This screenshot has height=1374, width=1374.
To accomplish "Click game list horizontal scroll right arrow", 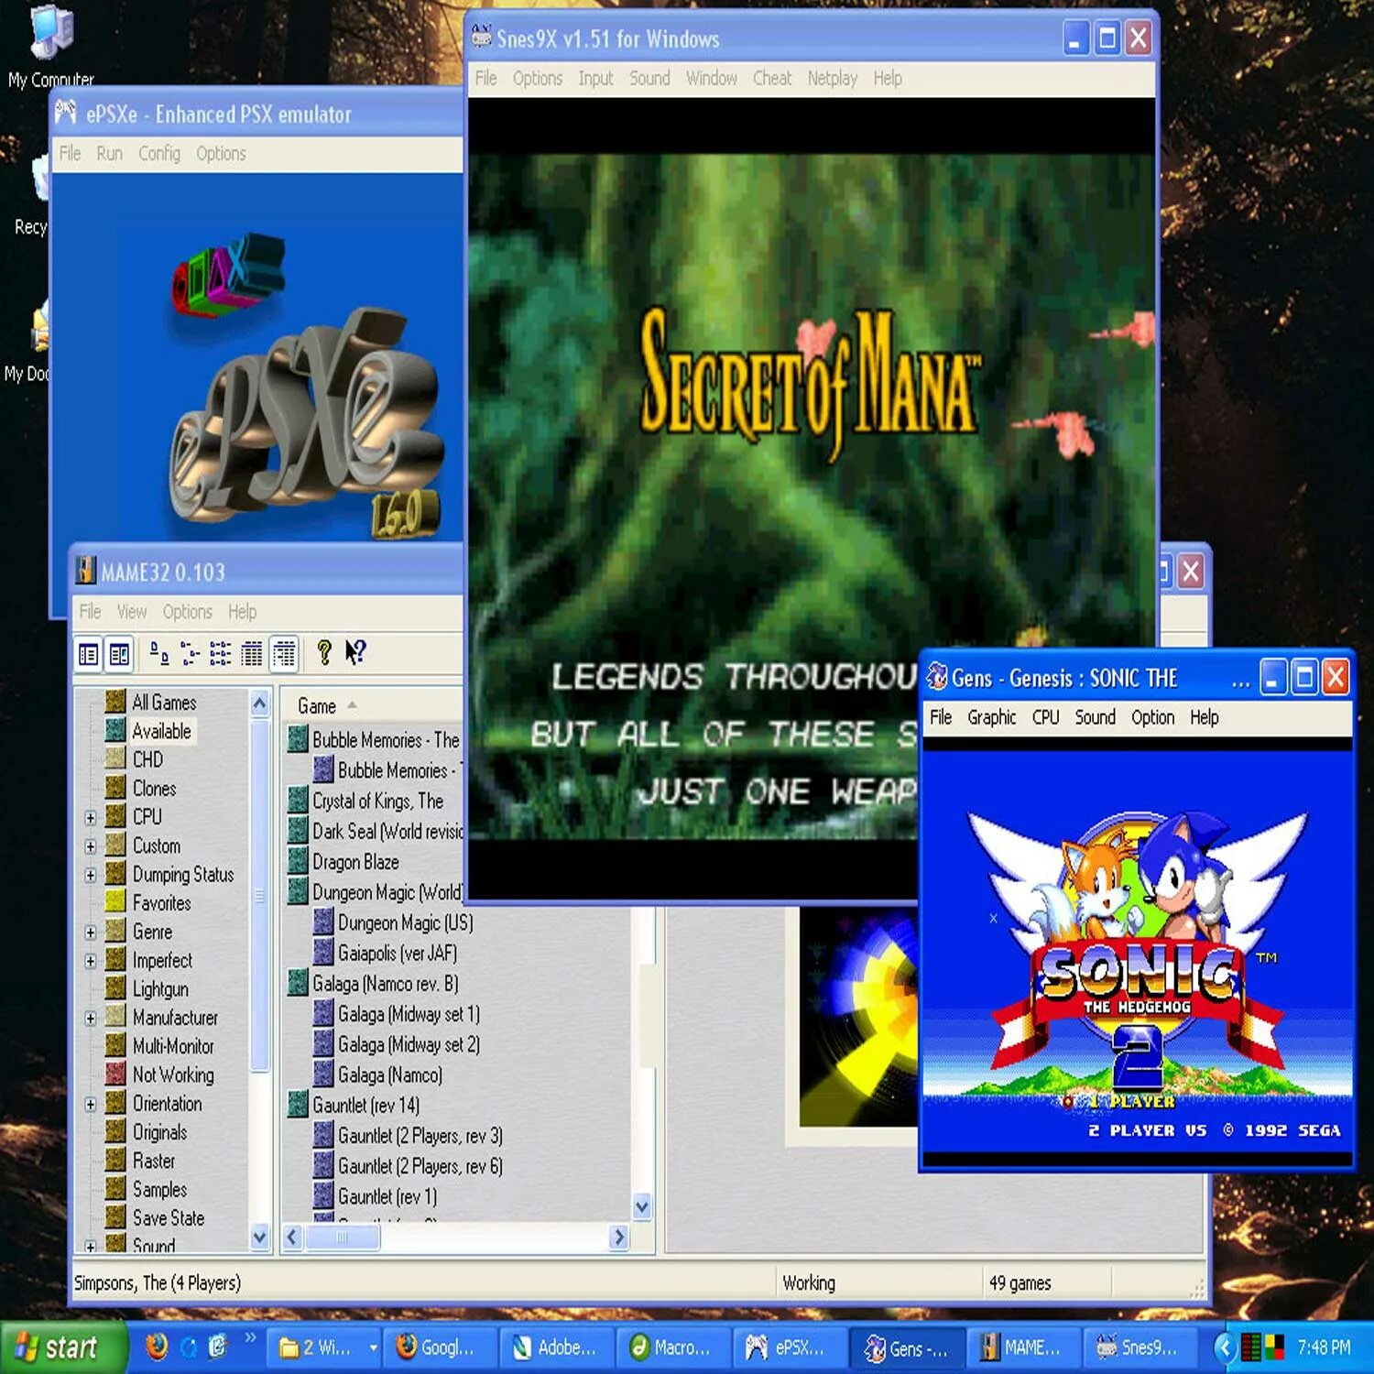I will (619, 1238).
